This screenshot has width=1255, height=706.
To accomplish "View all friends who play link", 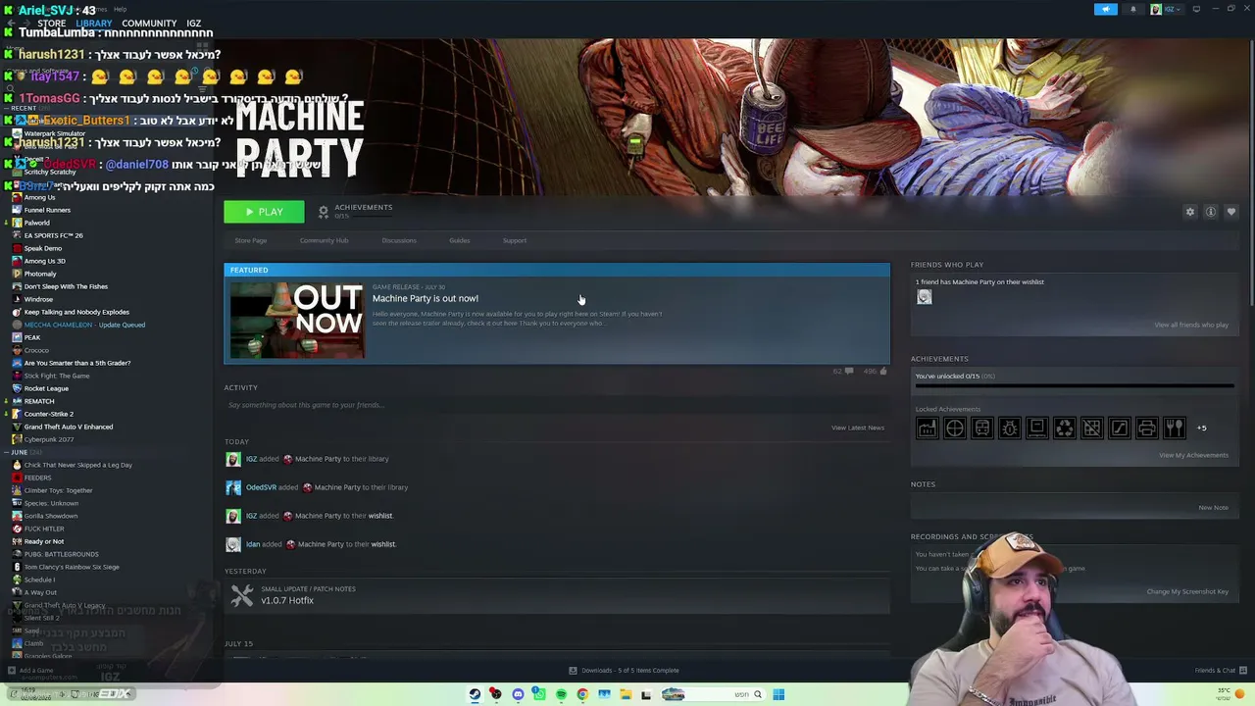I will click(1191, 325).
